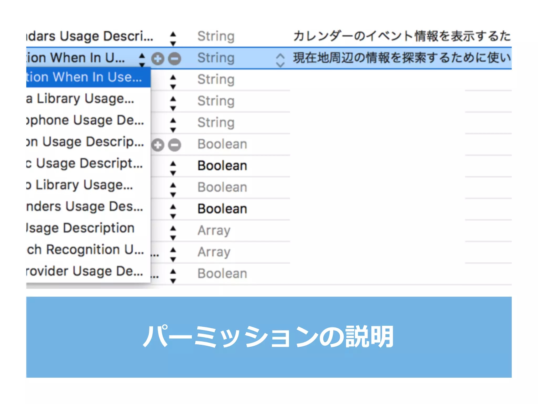Click minus icon beside first Boolean row
Viewport: 538px width, 404px height.
point(175,145)
